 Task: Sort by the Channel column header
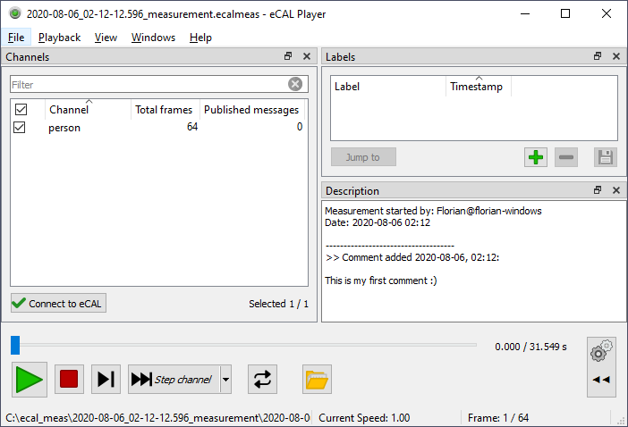tap(88, 109)
